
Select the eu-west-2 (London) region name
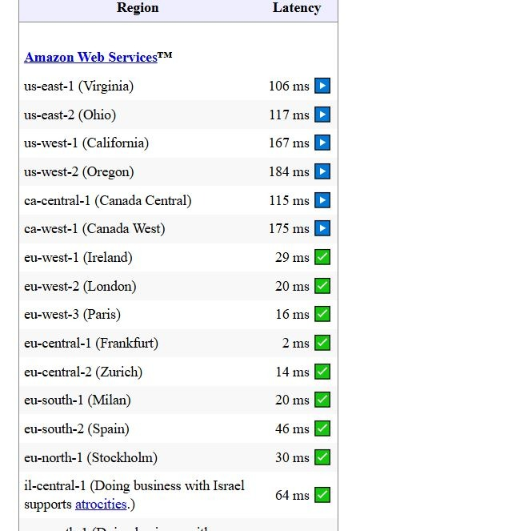[x=80, y=286]
